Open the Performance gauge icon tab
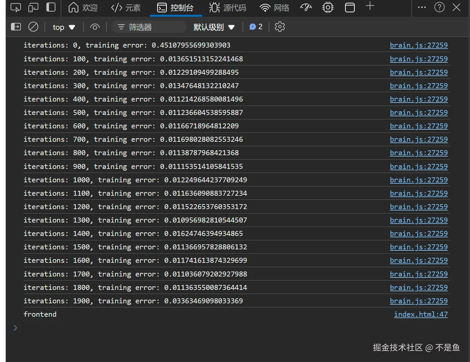The height and width of the screenshot is (362, 470). tap(306, 7)
